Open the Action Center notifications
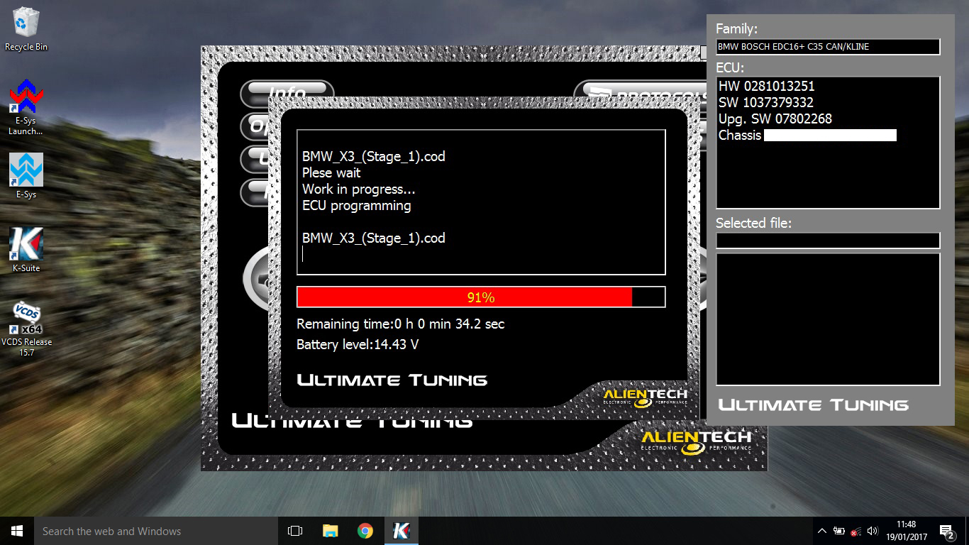The image size is (969, 545). click(946, 531)
